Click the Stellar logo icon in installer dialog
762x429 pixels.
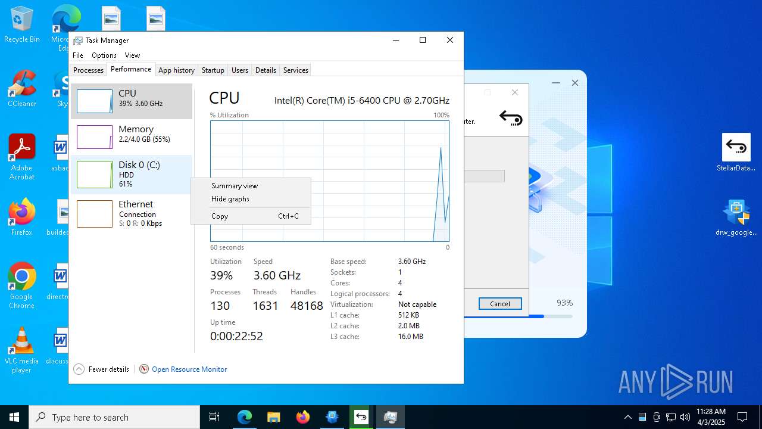pos(511,119)
